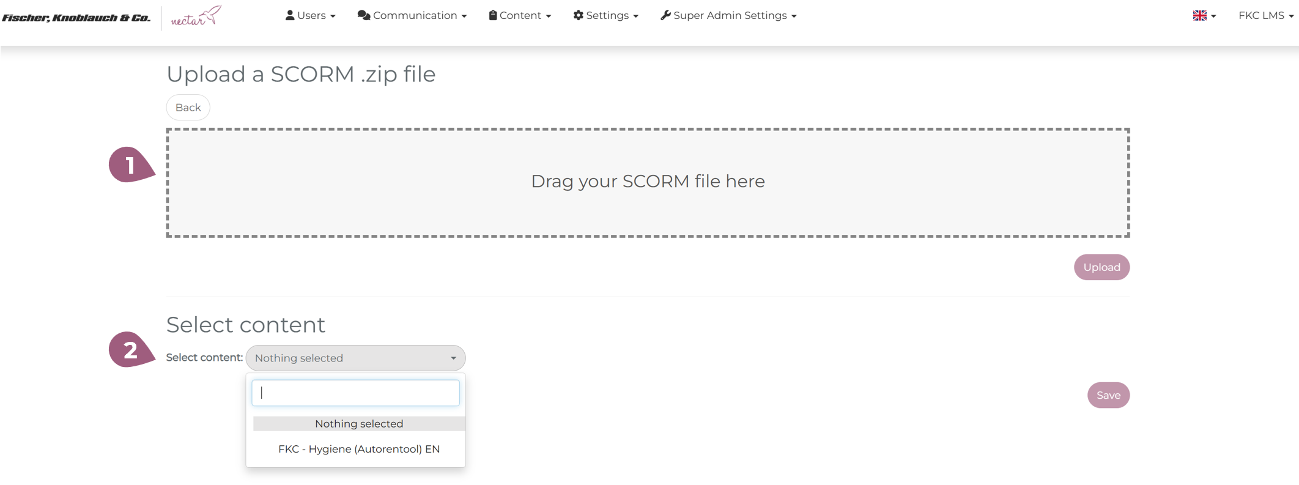Open the FKC LMS account dropdown

click(1265, 16)
